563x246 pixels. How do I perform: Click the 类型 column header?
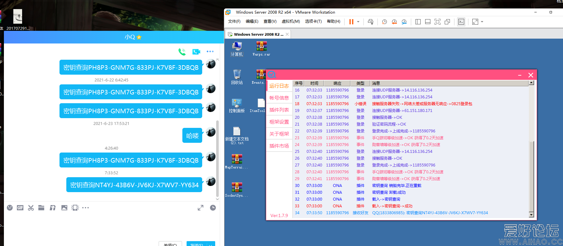(360, 83)
